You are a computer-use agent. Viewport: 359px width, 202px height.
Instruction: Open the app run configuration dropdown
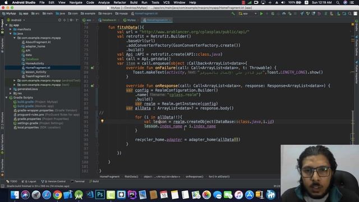248,13
